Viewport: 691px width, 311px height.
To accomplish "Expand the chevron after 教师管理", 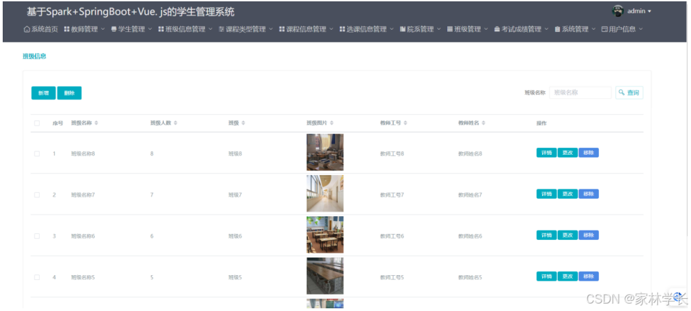I will tap(103, 29).
